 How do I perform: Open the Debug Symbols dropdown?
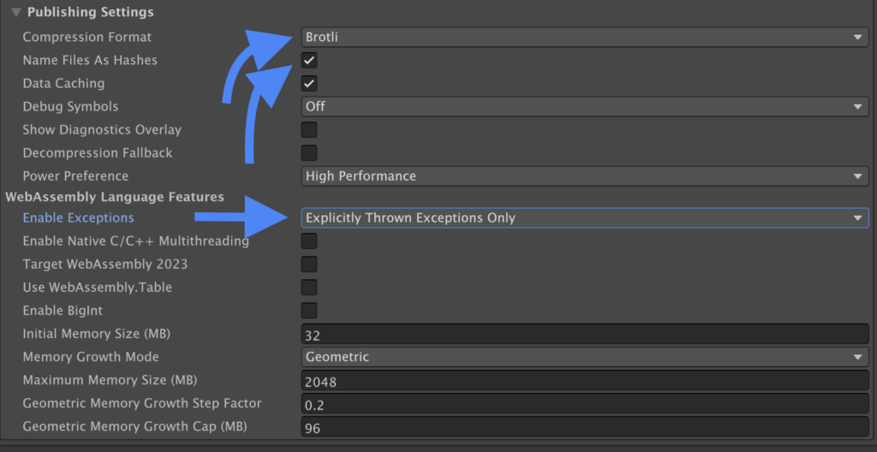[584, 106]
